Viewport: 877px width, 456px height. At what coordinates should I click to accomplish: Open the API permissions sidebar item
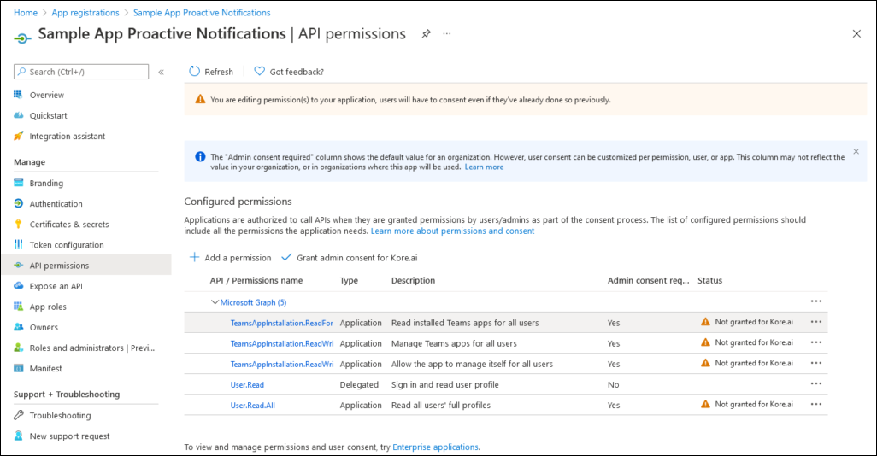pos(86,265)
